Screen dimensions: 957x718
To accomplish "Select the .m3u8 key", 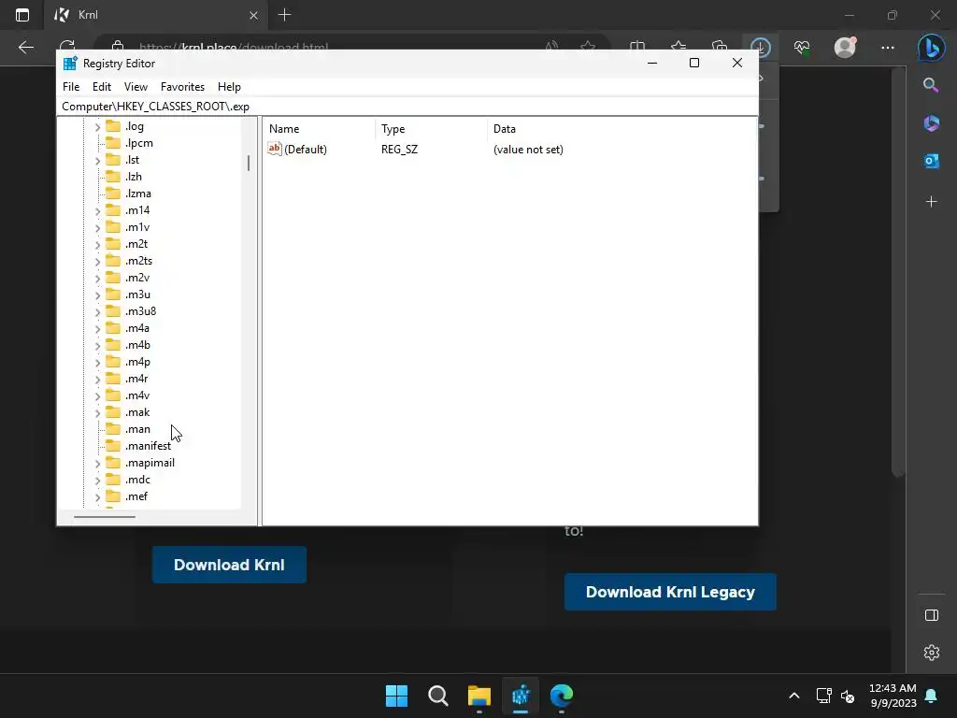I will click(140, 311).
